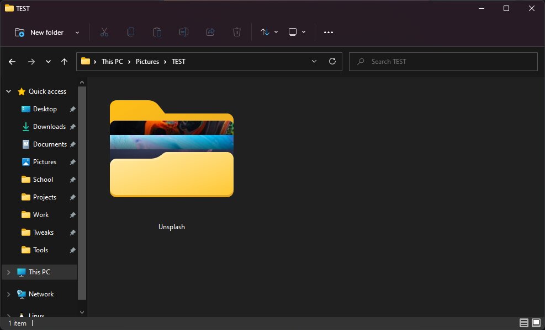Click the pin icon next to Documents

(73, 144)
